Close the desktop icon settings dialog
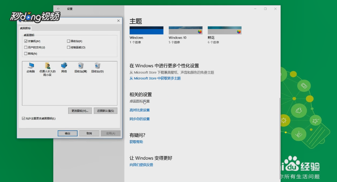The height and width of the screenshot is (182, 337). pos(118,20)
